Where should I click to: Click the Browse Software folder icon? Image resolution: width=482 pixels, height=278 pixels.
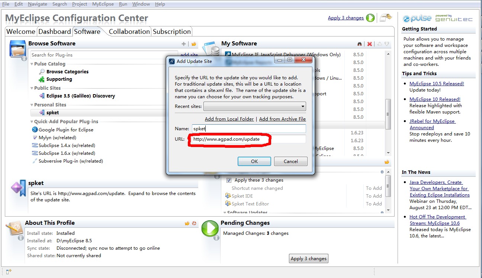click(17, 49)
